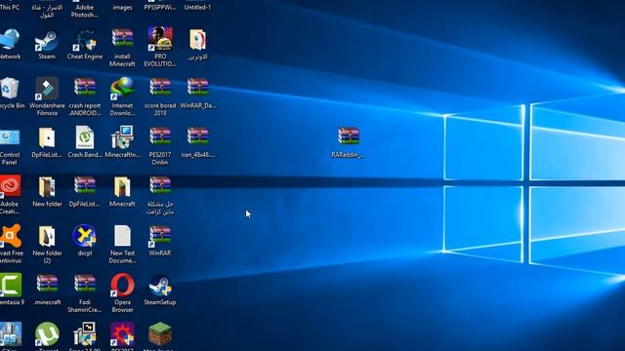The width and height of the screenshot is (625, 351).
Task: Click the Untitled-1 label
Action: (197, 7)
